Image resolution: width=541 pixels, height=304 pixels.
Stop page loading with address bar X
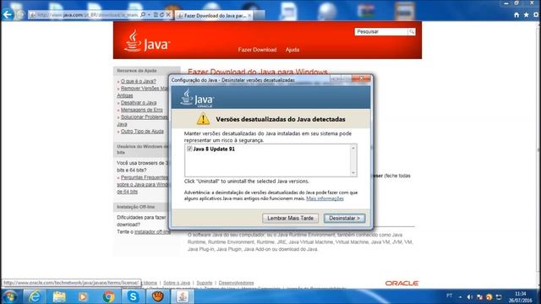pyautogui.click(x=168, y=15)
